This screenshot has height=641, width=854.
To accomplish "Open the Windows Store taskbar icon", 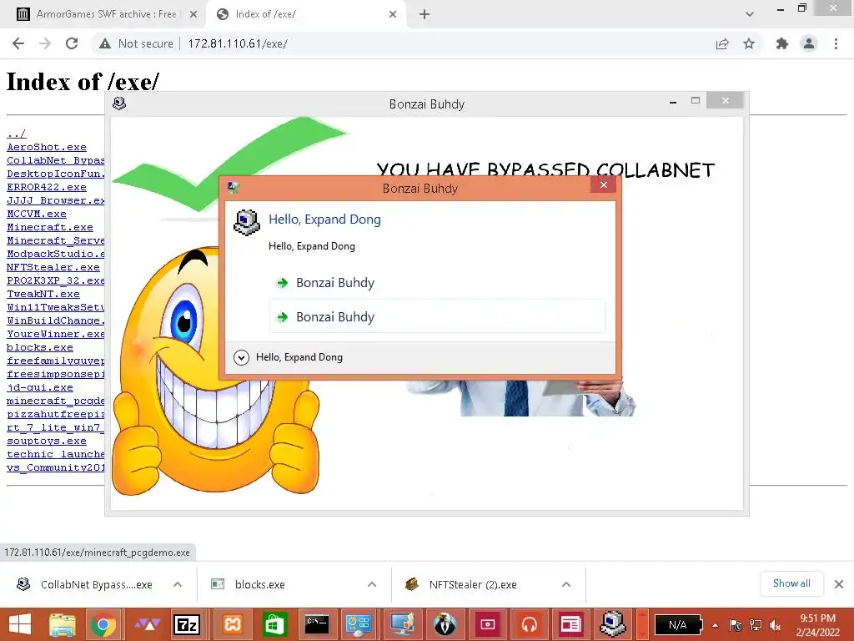I will (x=274, y=624).
